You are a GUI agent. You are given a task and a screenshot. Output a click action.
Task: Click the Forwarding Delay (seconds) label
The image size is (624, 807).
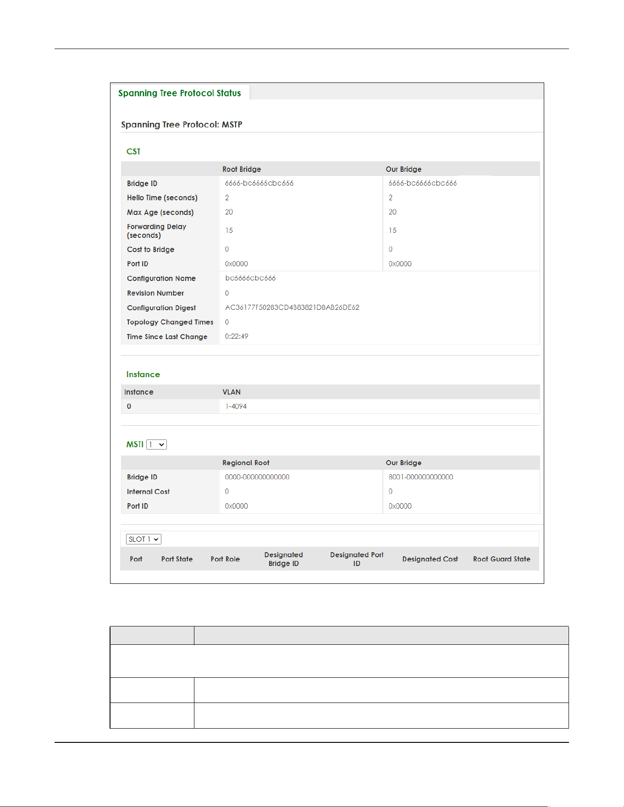157,231
